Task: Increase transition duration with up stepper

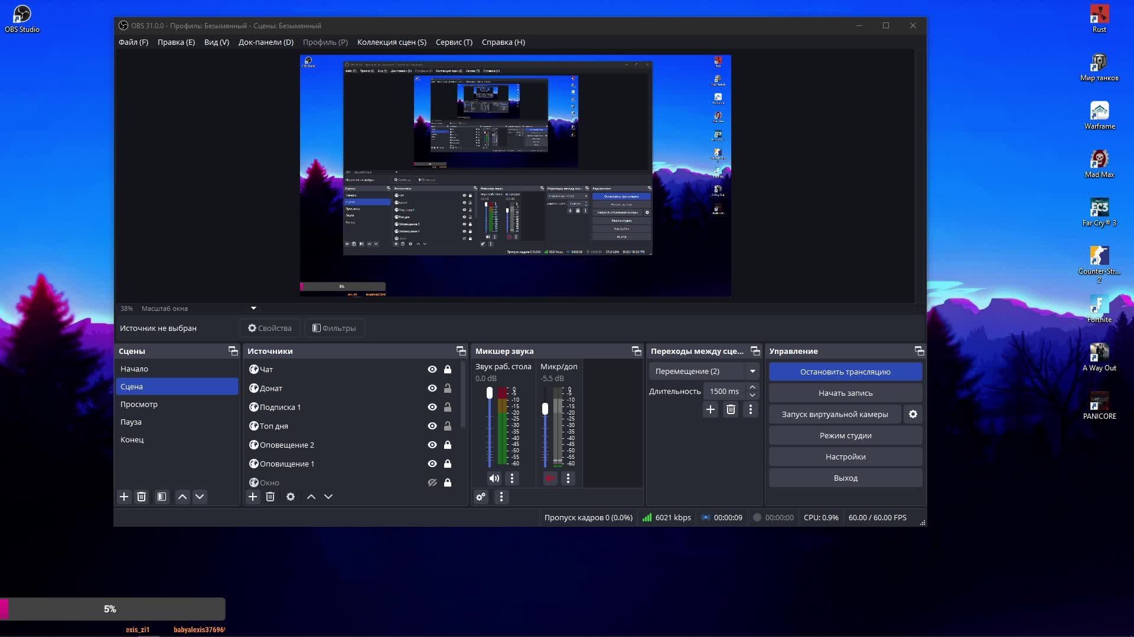Action: (752, 387)
